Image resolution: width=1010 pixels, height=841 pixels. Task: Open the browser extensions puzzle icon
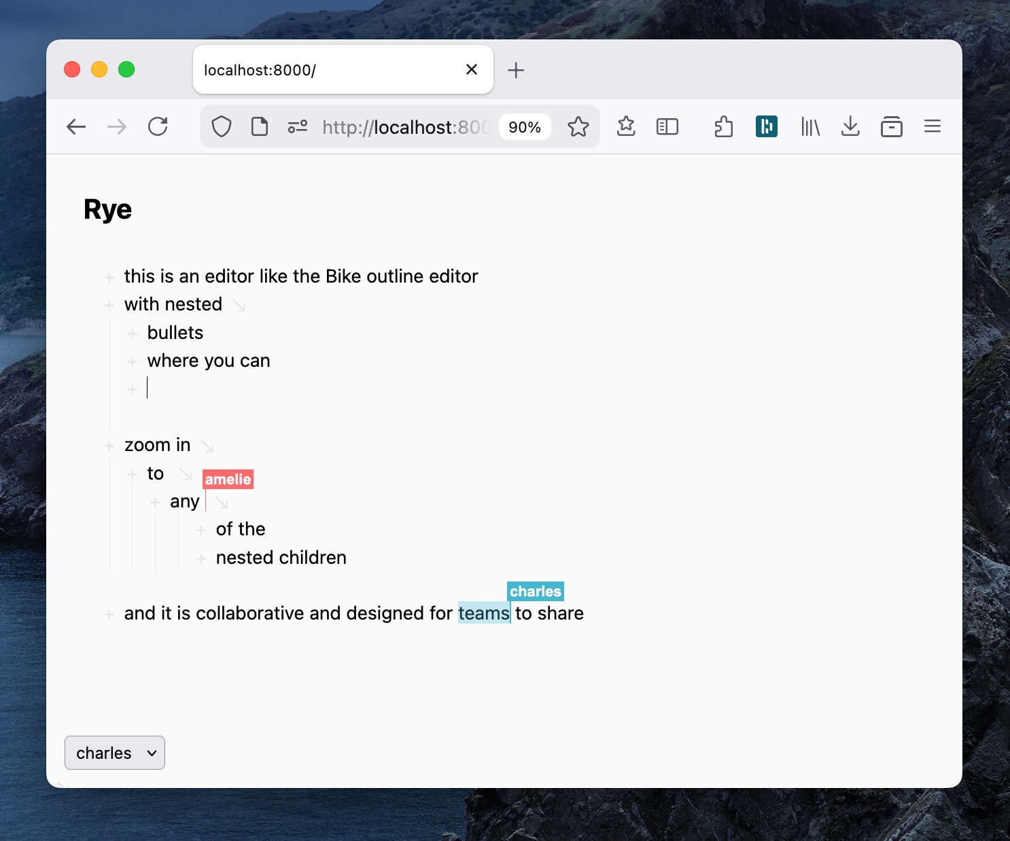(x=723, y=127)
